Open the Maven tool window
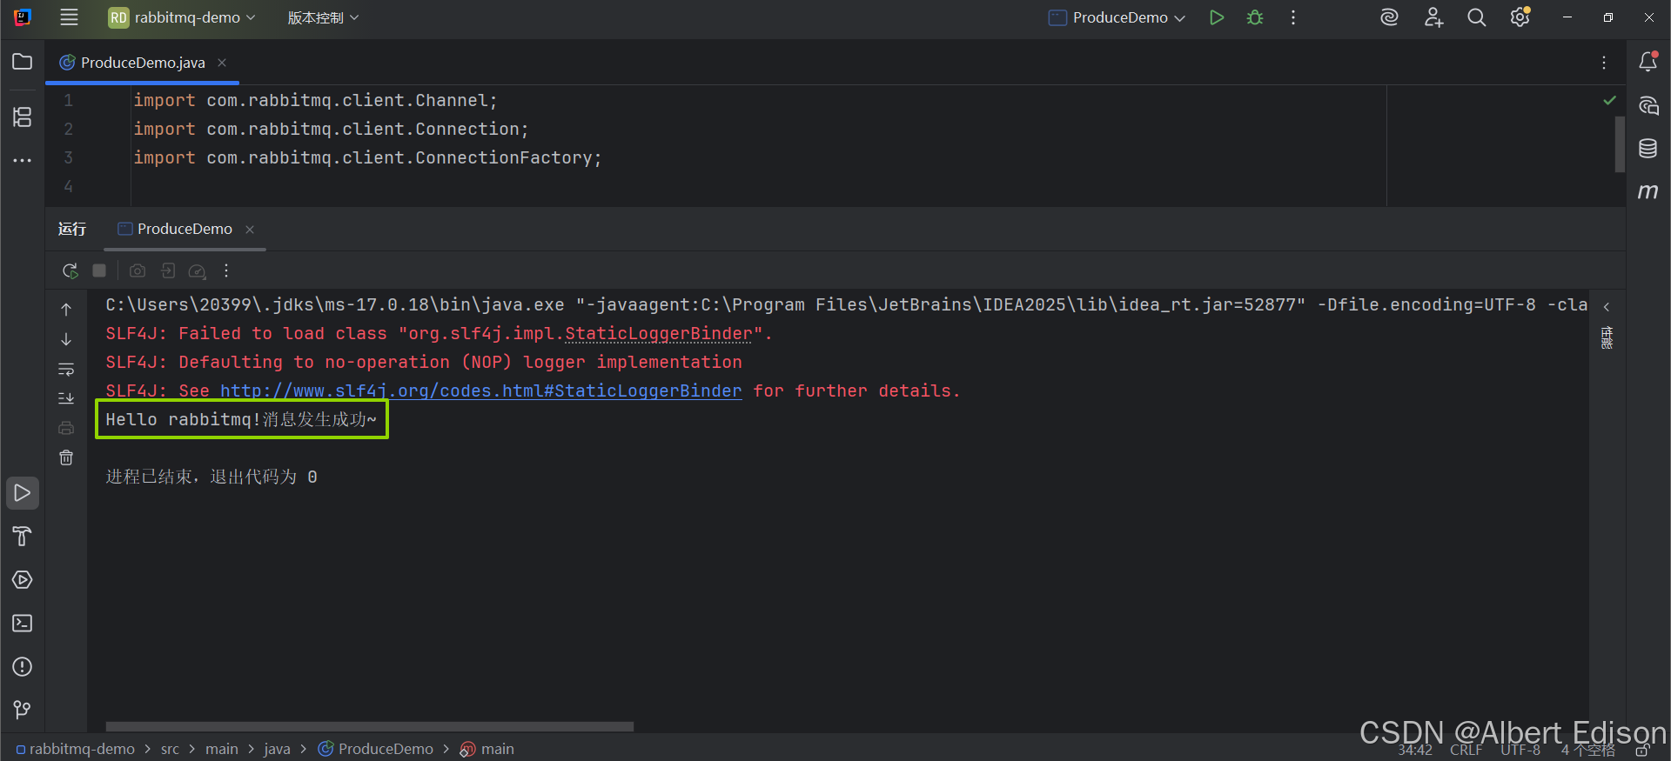1671x761 pixels. click(x=1648, y=191)
